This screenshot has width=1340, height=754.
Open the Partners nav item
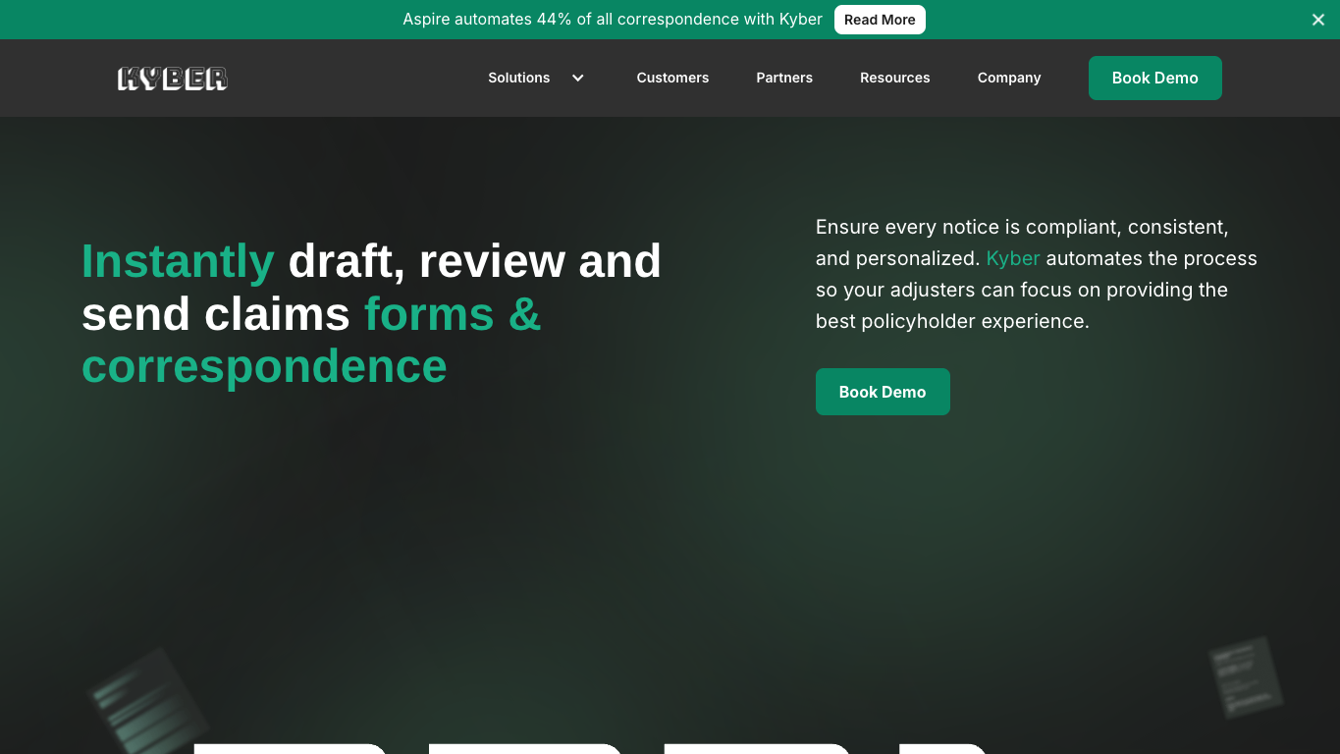[784, 78]
